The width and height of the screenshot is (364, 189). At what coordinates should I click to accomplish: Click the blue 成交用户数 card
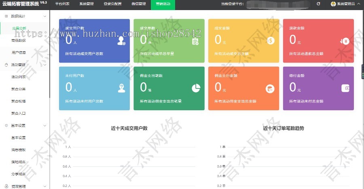[x=95, y=41]
